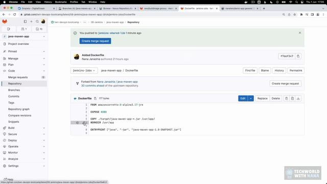
Task: Click Docker whale menu bar icon
Action: pos(246,2)
